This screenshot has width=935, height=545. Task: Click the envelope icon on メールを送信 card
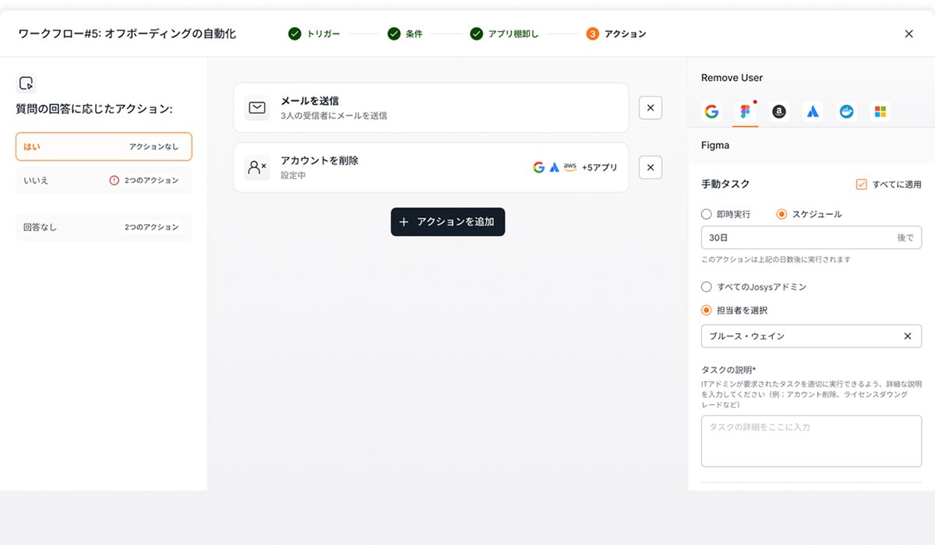click(x=257, y=108)
